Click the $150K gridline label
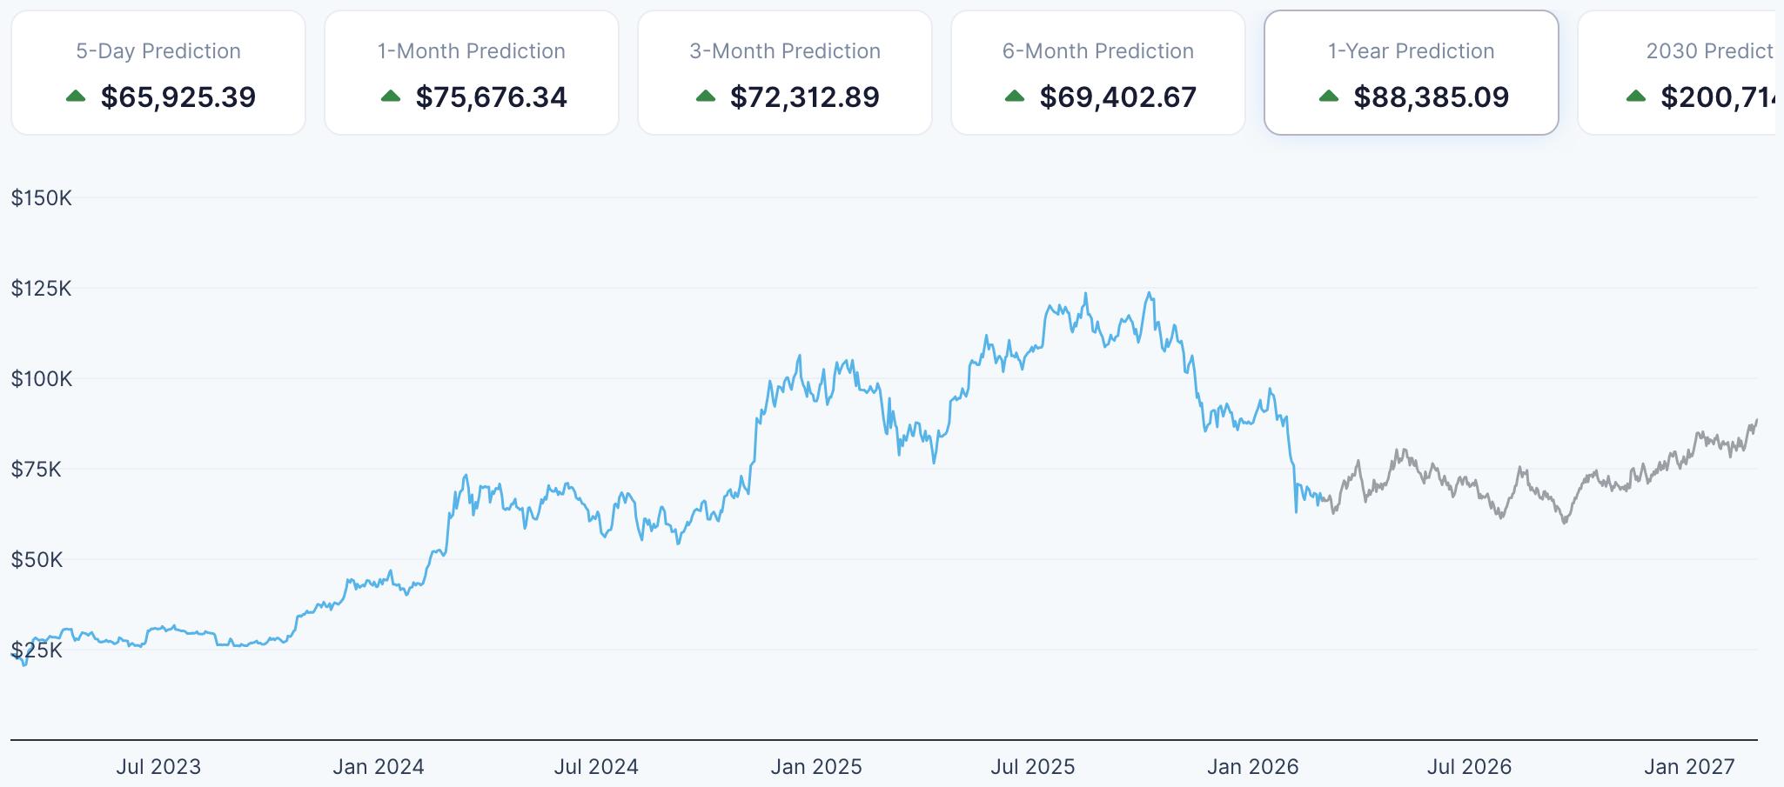 click(41, 198)
